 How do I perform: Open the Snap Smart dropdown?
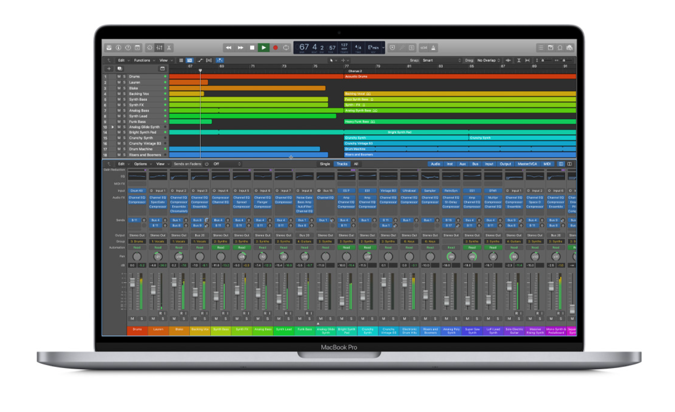[x=442, y=61]
